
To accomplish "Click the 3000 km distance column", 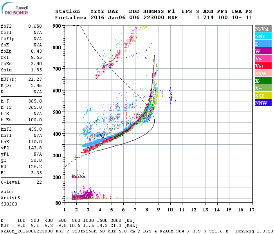I will tap(116, 220).
